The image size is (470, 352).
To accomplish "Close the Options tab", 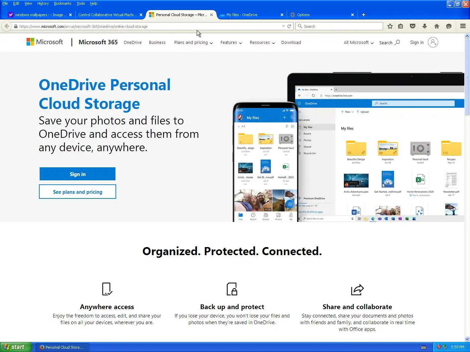I will tap(352, 15).
